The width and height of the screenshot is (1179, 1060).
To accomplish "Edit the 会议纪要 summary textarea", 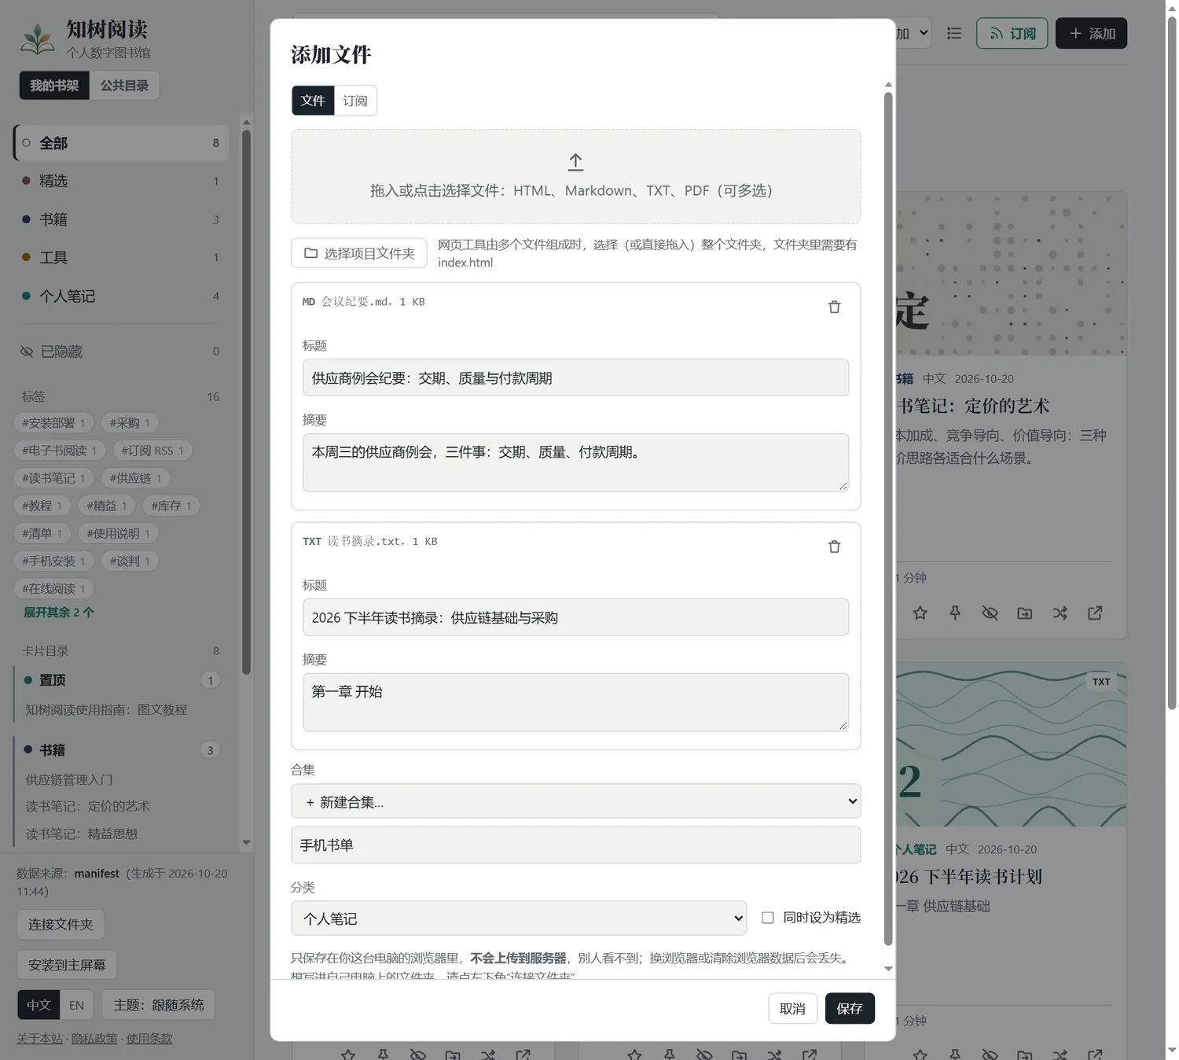I will pos(575,462).
